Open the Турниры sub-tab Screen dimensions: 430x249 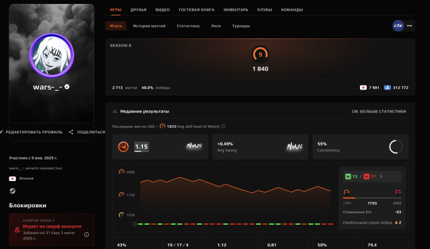[x=241, y=26]
